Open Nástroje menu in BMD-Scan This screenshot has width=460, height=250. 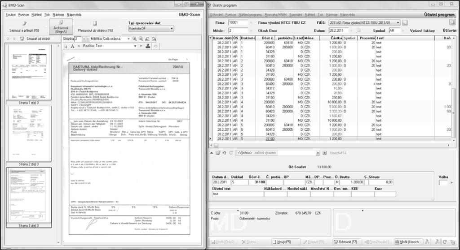tap(58, 15)
